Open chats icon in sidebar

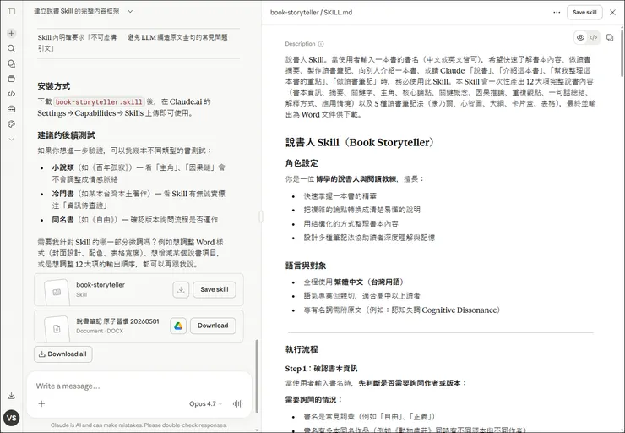tap(12, 63)
